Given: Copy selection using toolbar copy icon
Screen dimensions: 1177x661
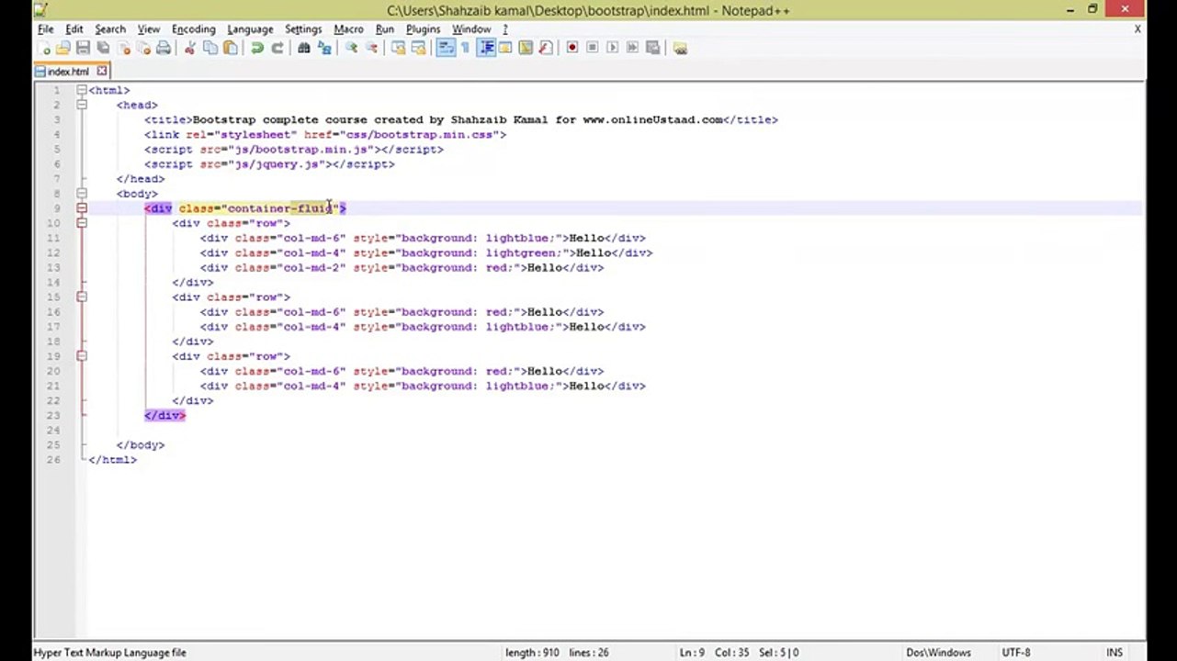Looking at the screenshot, I should (x=210, y=48).
